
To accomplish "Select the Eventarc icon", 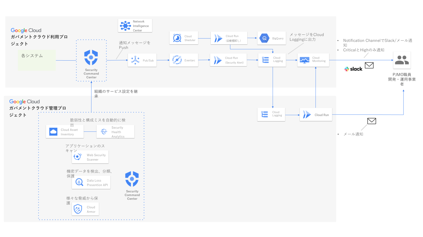I will click(176, 60).
